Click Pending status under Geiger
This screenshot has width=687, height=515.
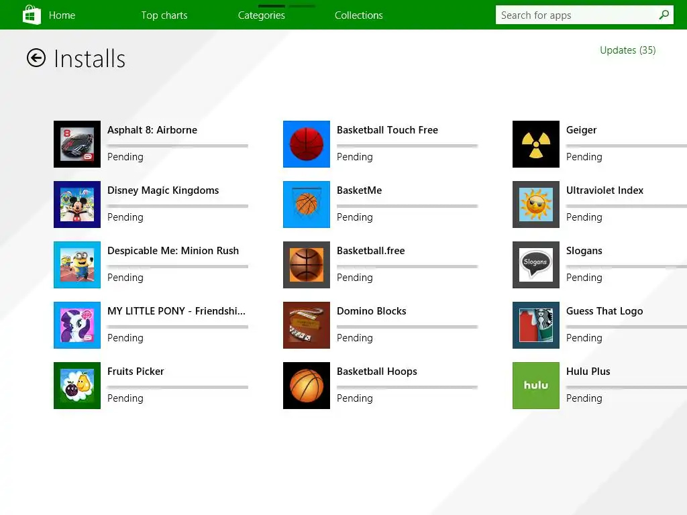click(584, 157)
